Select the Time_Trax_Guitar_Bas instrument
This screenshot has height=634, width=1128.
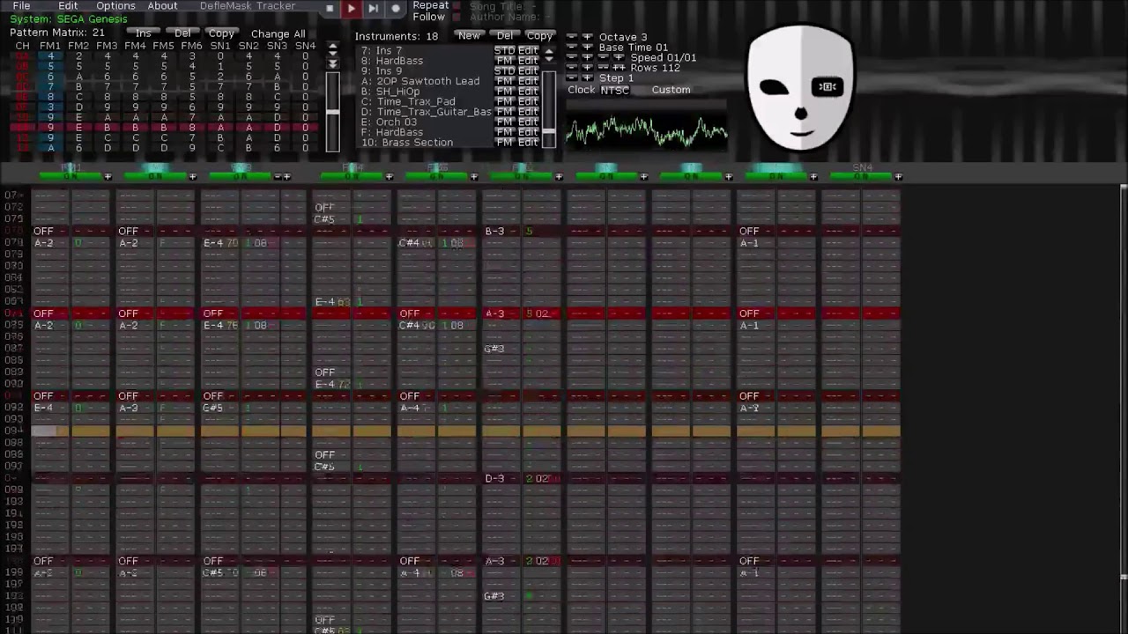tap(426, 112)
